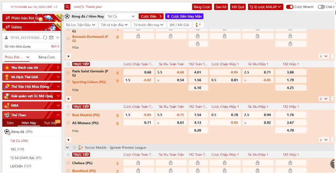This screenshot has width=336, height=173.
Task: Open Giải quần vợt Úc Mở rộng
Action: pos(32,96)
